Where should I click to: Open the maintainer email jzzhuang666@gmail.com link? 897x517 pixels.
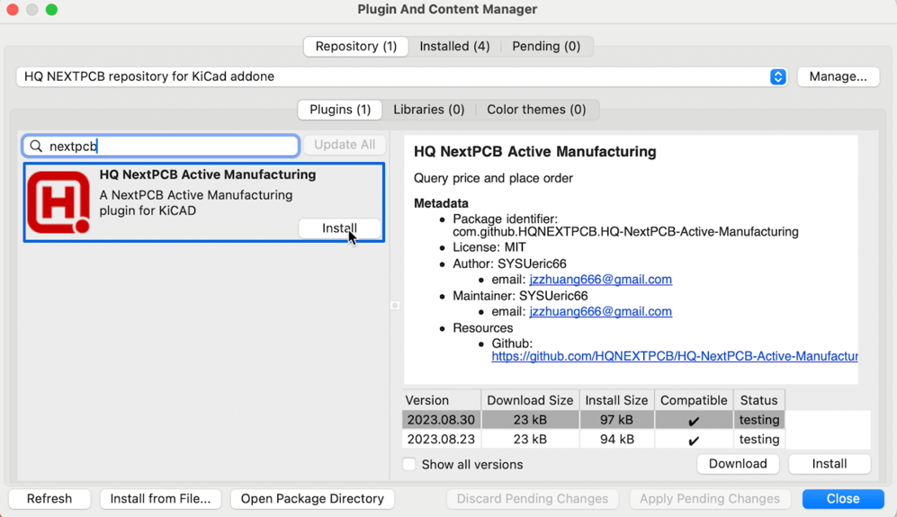click(600, 312)
